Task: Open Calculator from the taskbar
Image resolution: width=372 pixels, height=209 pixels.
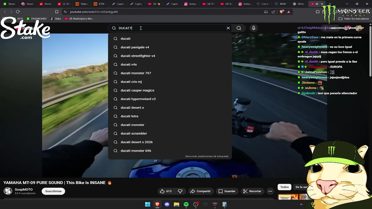Action: click(224, 204)
